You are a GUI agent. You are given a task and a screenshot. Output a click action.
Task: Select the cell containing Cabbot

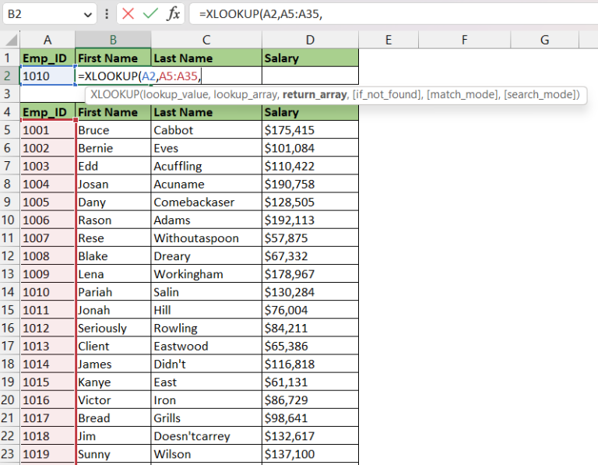tap(206, 130)
